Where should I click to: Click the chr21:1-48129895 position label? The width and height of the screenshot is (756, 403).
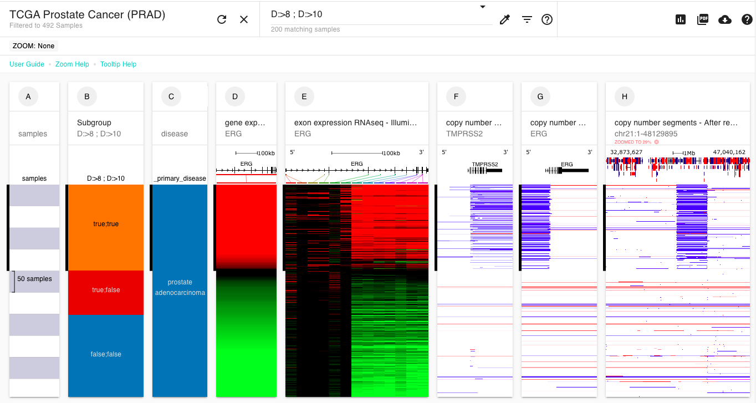click(646, 134)
